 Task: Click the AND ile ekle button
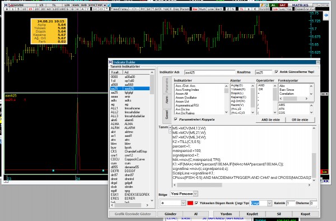(270, 119)
